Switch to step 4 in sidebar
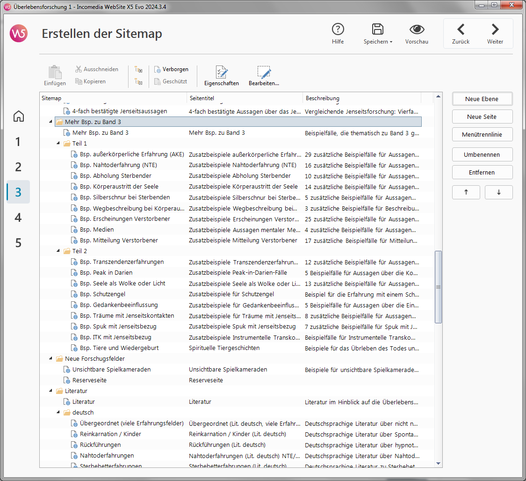The image size is (526, 481). pos(18,218)
